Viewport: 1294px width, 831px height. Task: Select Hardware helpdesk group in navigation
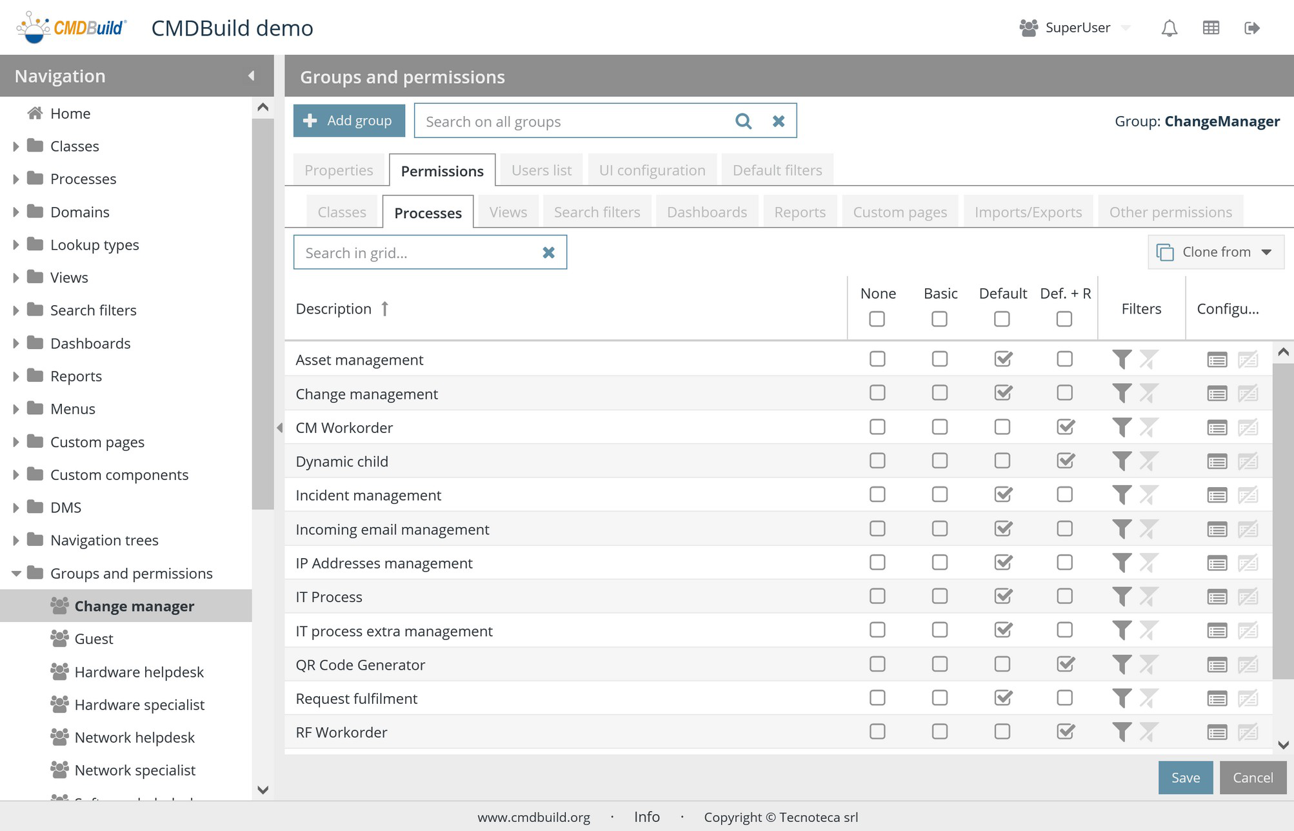[138, 672]
